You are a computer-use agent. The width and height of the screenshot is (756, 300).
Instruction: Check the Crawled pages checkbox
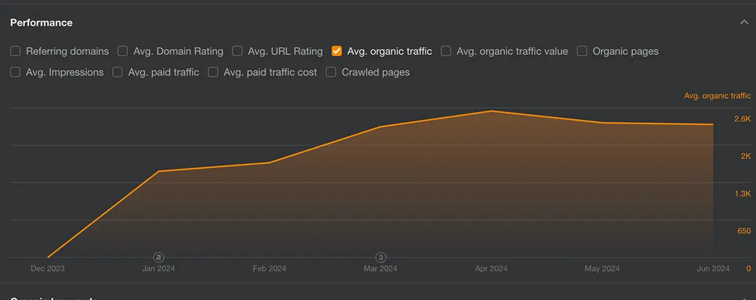pos(331,72)
